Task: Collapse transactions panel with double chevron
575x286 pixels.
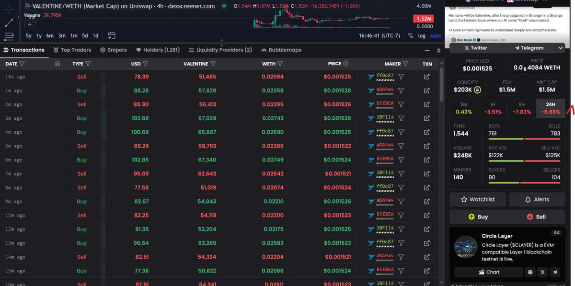Action: tap(438, 50)
